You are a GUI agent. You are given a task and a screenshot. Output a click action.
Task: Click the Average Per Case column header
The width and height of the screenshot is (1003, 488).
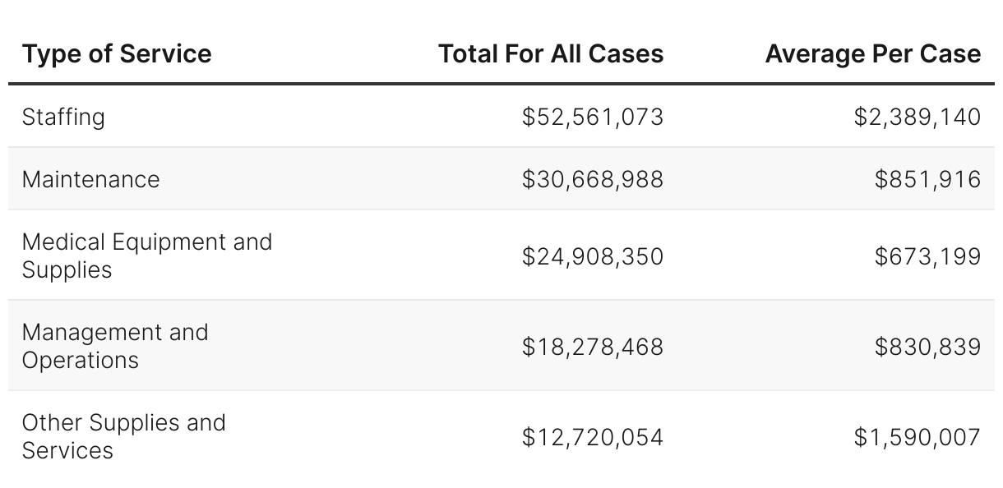tap(872, 54)
